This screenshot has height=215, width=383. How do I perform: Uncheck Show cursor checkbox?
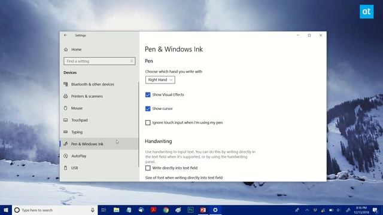(x=148, y=109)
